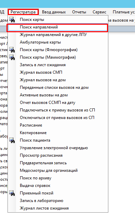Select Медосмотры для организаций
The width and height of the screenshot is (135, 214).
click(x=58, y=170)
